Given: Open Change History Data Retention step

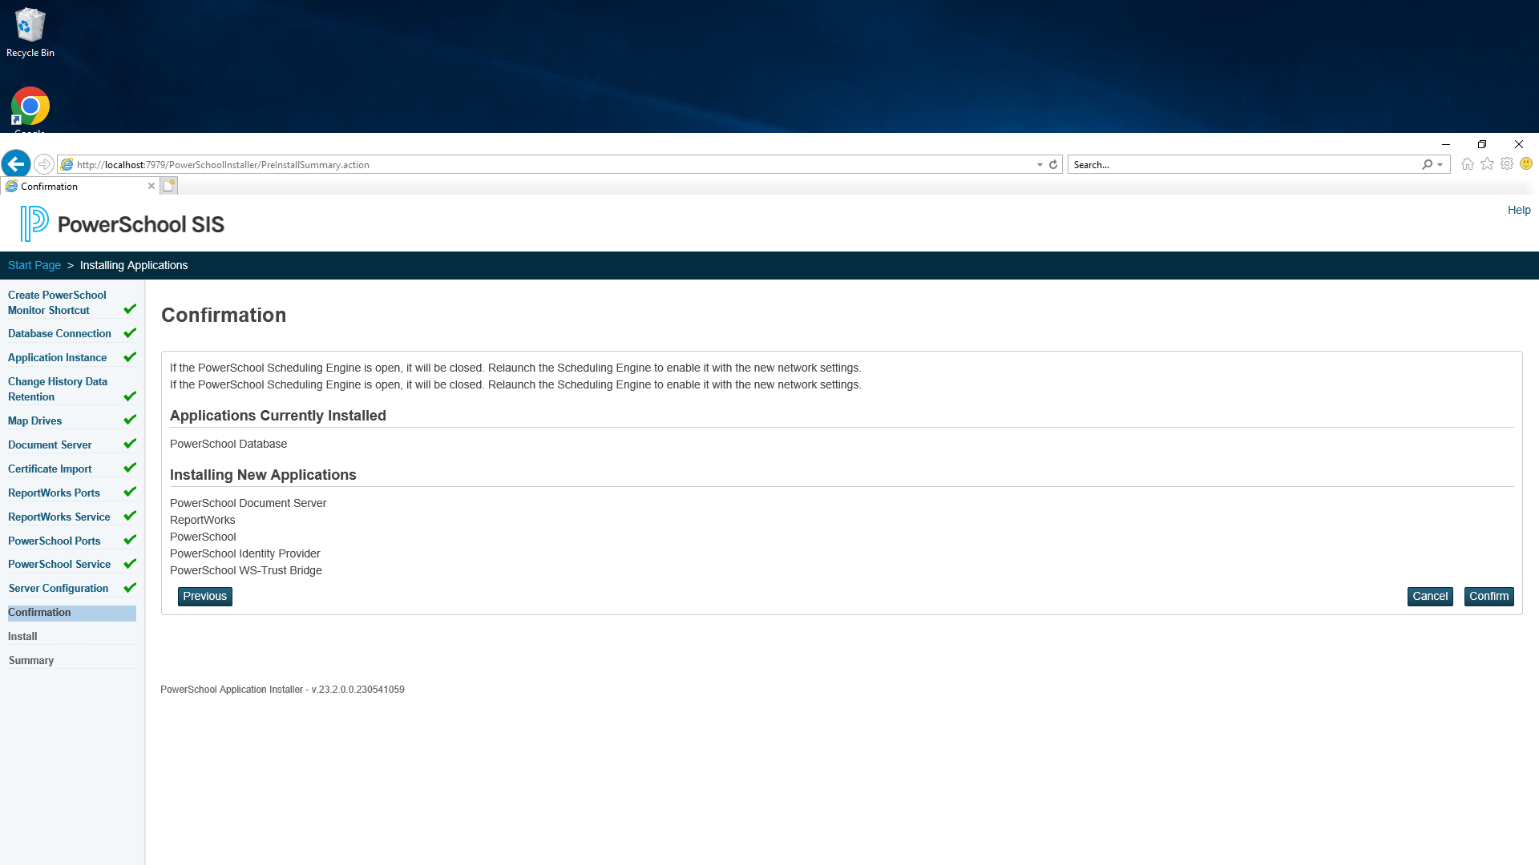Looking at the screenshot, I should pos(58,389).
